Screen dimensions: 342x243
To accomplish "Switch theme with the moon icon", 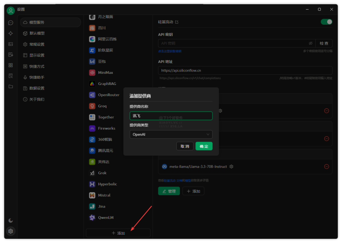I will click(11, 221).
